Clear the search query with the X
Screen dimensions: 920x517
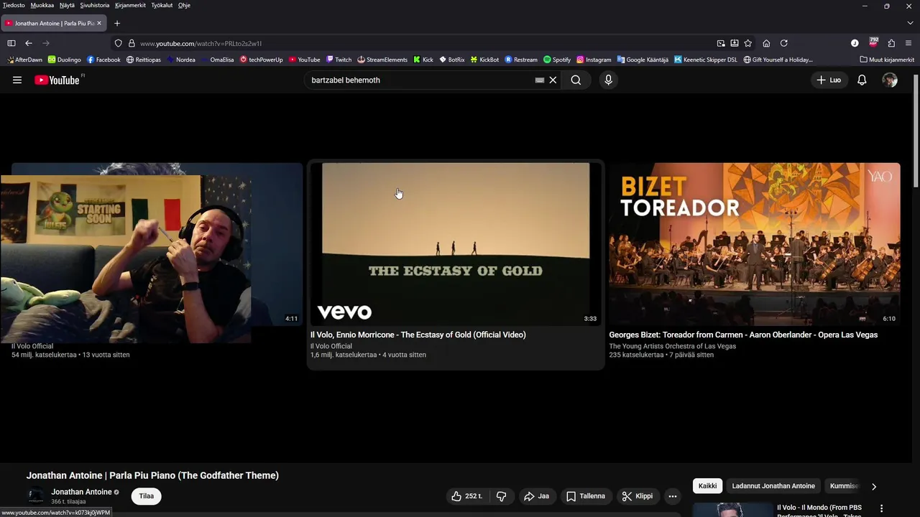pyautogui.click(x=553, y=80)
